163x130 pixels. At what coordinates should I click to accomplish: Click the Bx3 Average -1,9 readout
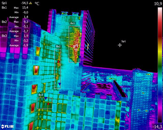click(26, 45)
